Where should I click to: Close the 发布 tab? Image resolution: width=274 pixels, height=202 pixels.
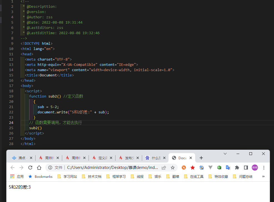138,158
